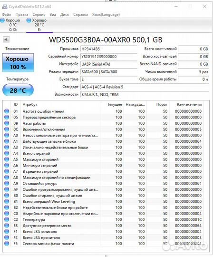Click status icon of attribute AF
The height and width of the screenshot is (257, 213).
(7, 189)
